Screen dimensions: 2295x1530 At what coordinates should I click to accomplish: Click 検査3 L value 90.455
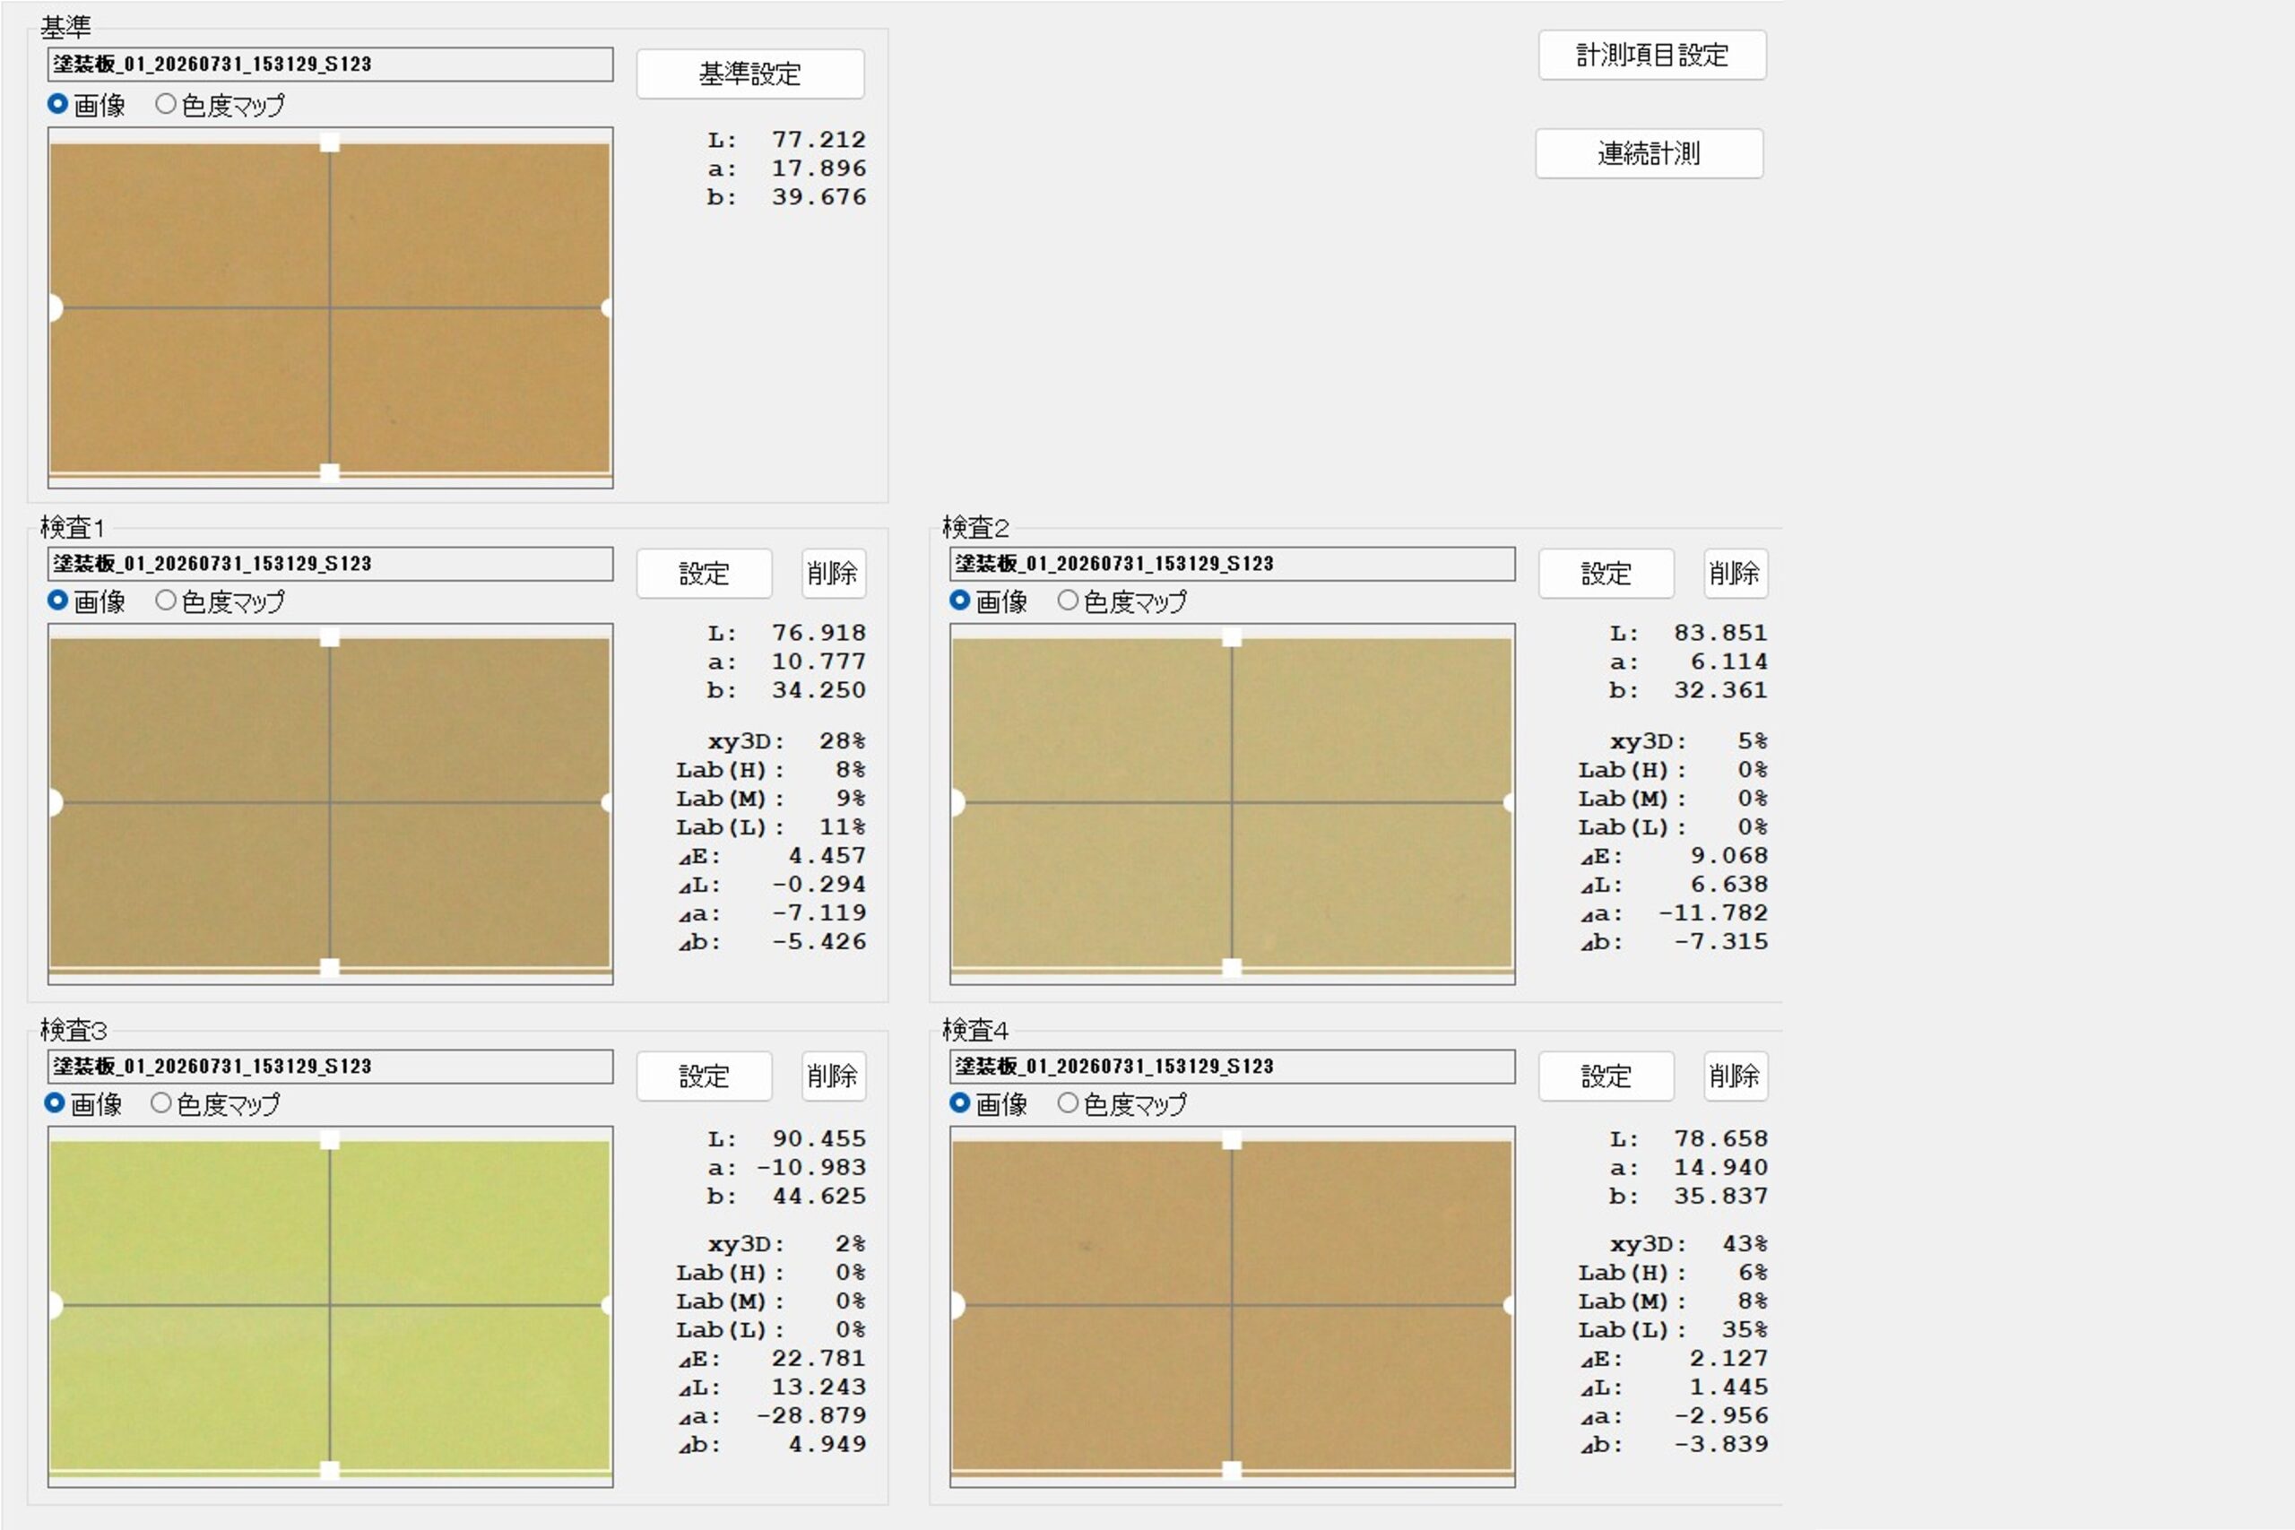[818, 1137]
